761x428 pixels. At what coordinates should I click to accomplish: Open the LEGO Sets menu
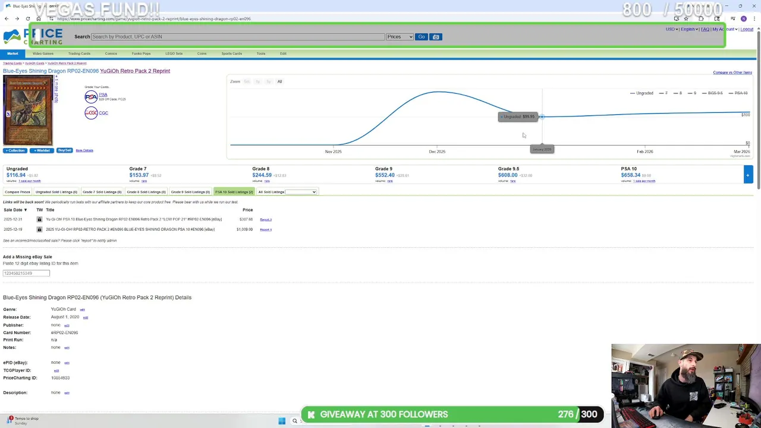174,53
